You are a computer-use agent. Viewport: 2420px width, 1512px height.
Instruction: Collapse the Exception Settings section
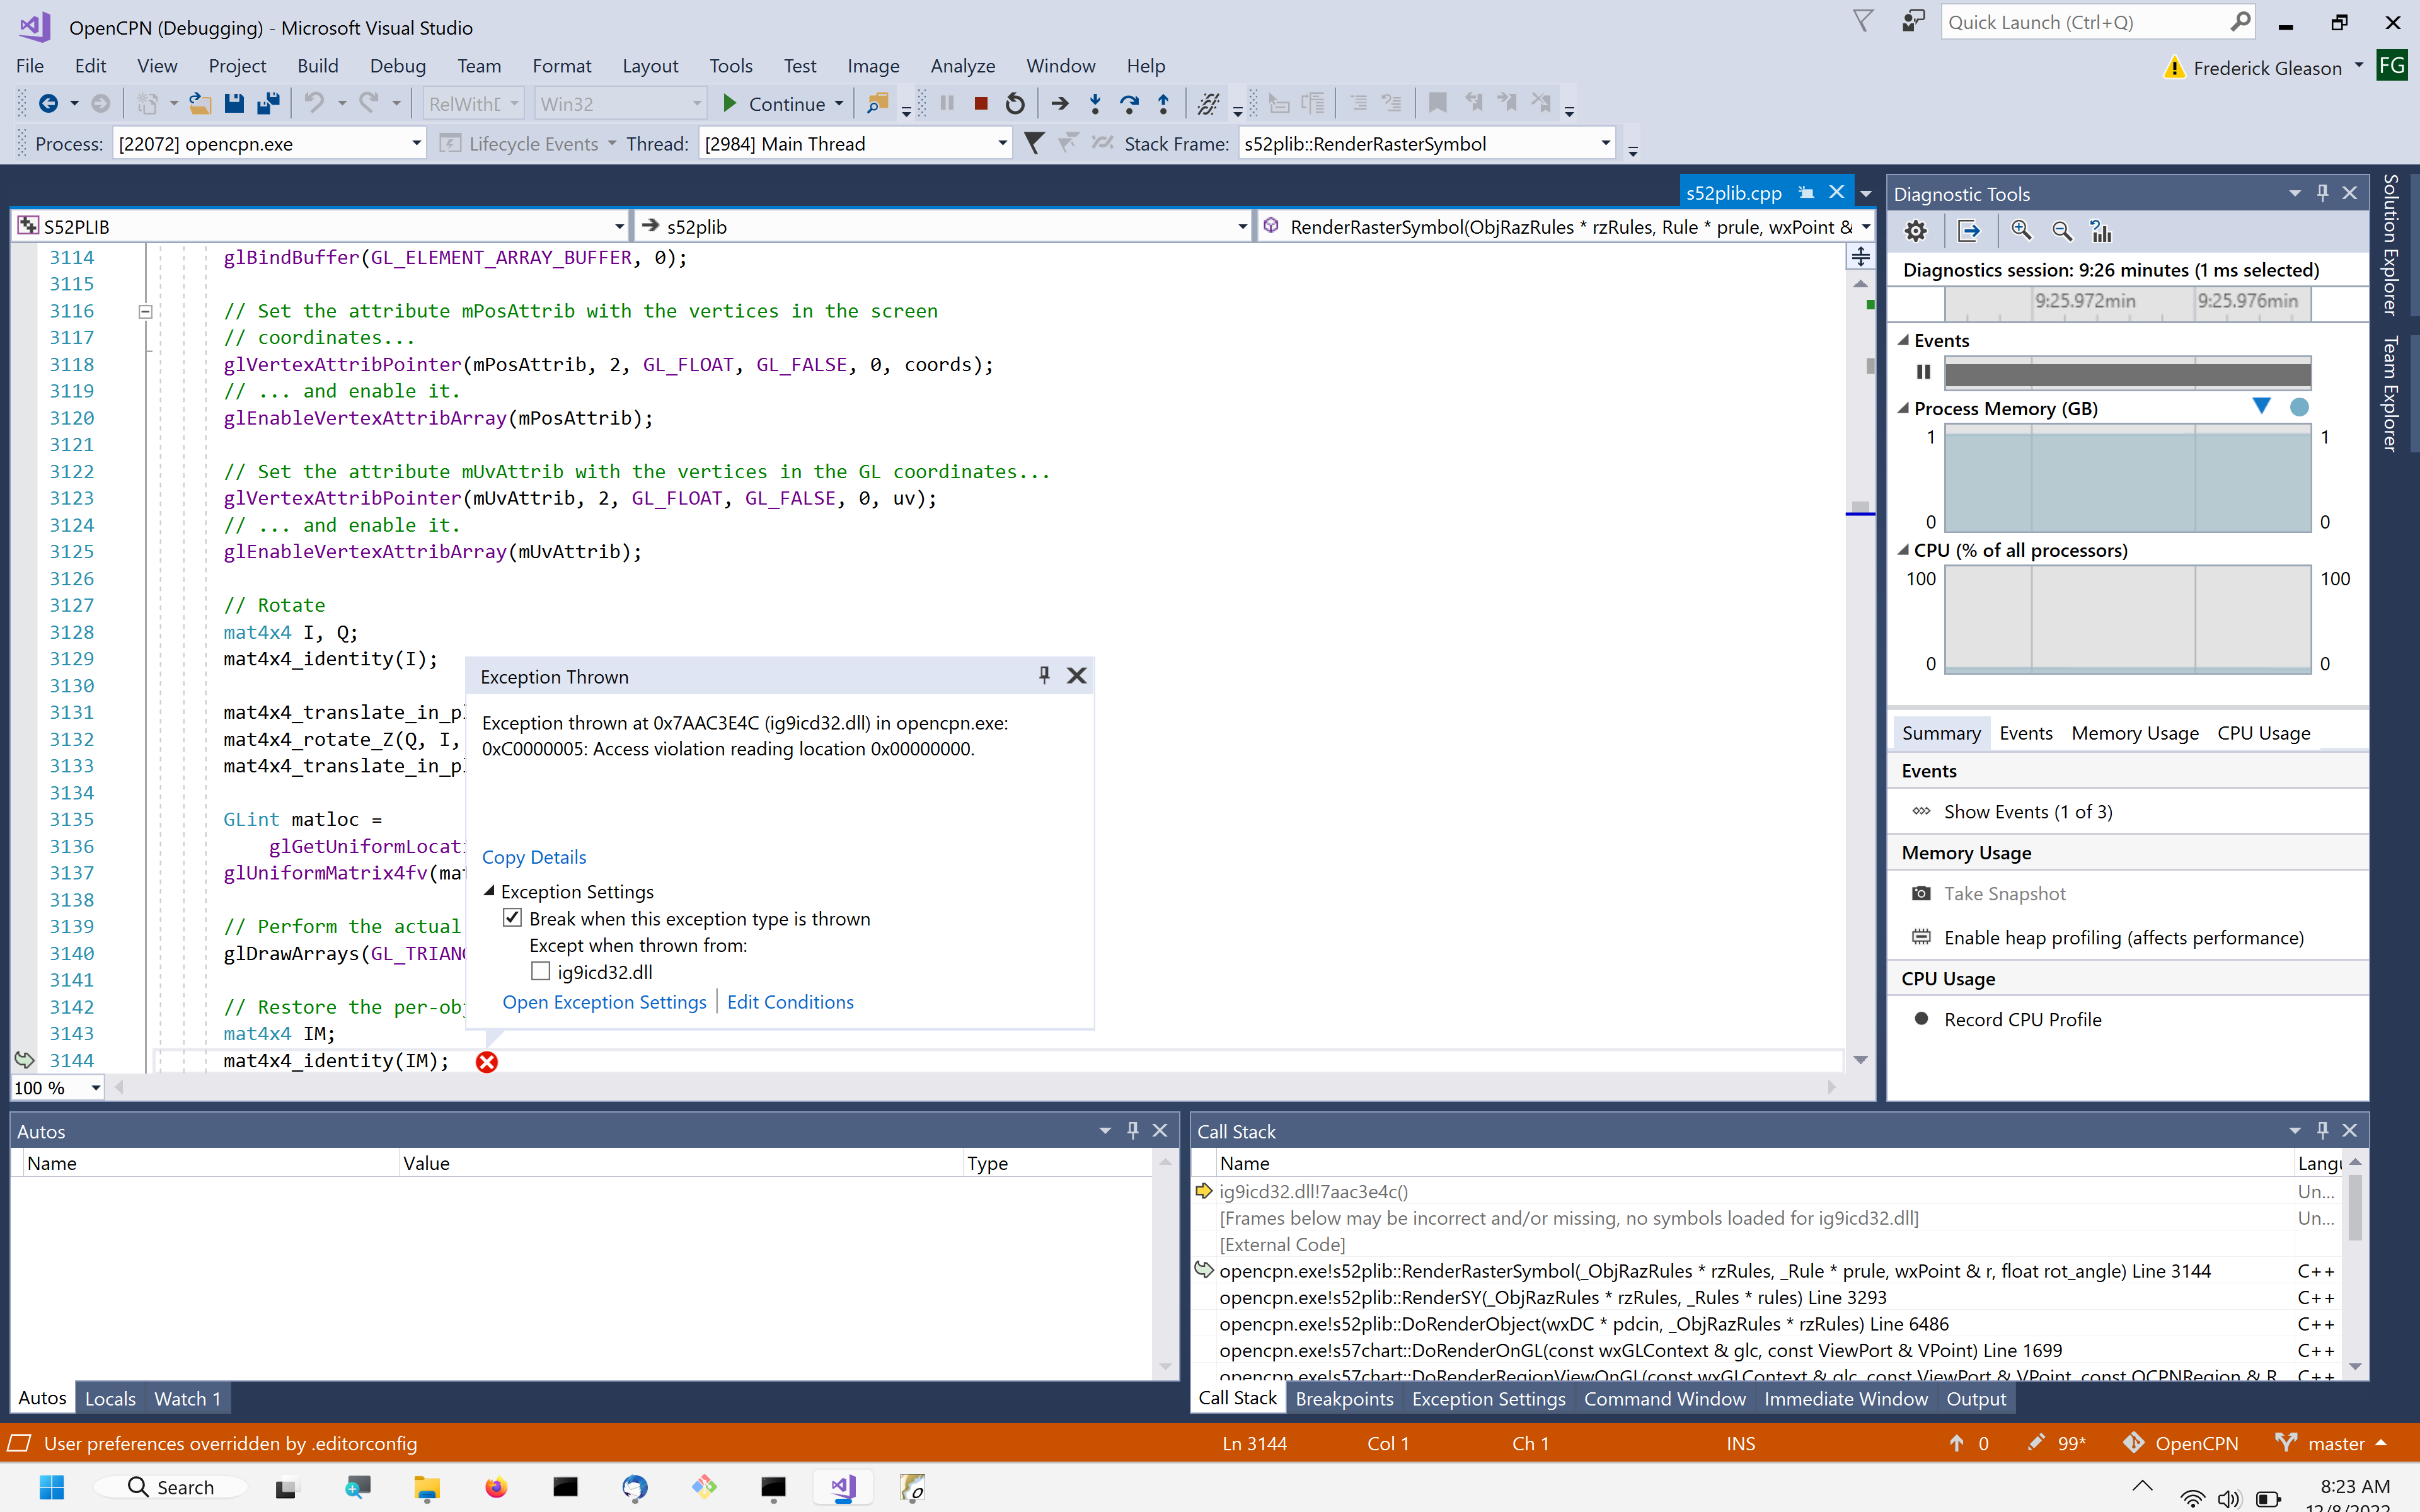pyautogui.click(x=489, y=890)
